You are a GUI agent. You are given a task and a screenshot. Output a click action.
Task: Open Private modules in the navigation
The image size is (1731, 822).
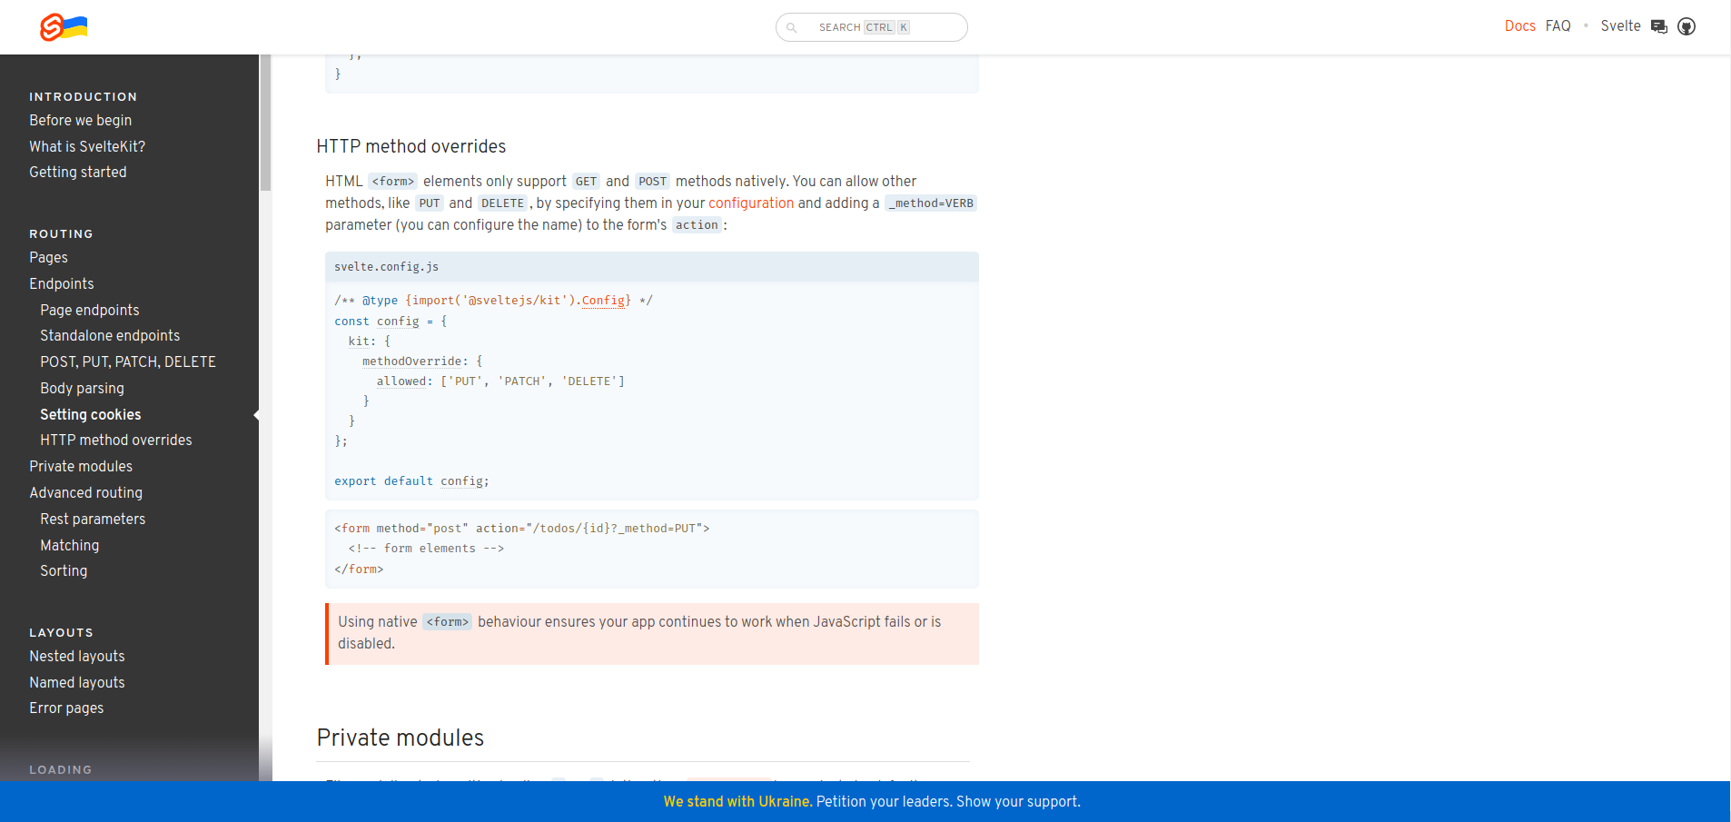click(81, 466)
